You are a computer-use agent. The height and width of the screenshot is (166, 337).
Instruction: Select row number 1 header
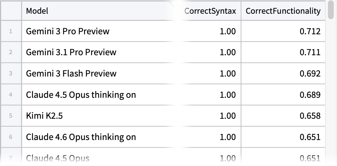(x=11, y=31)
